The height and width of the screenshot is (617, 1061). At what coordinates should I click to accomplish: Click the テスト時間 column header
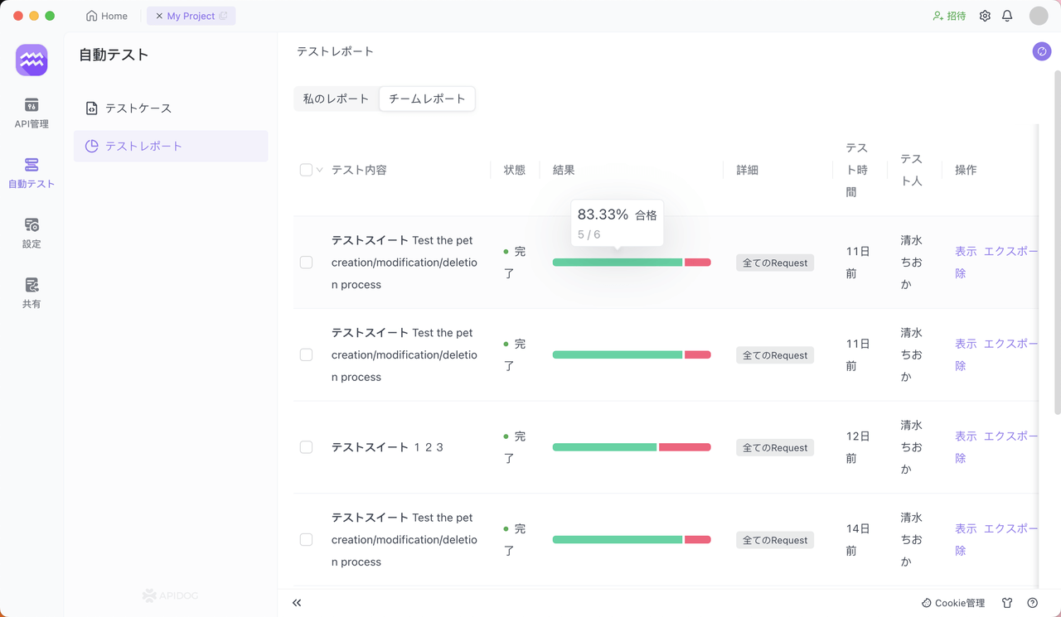pos(857,170)
